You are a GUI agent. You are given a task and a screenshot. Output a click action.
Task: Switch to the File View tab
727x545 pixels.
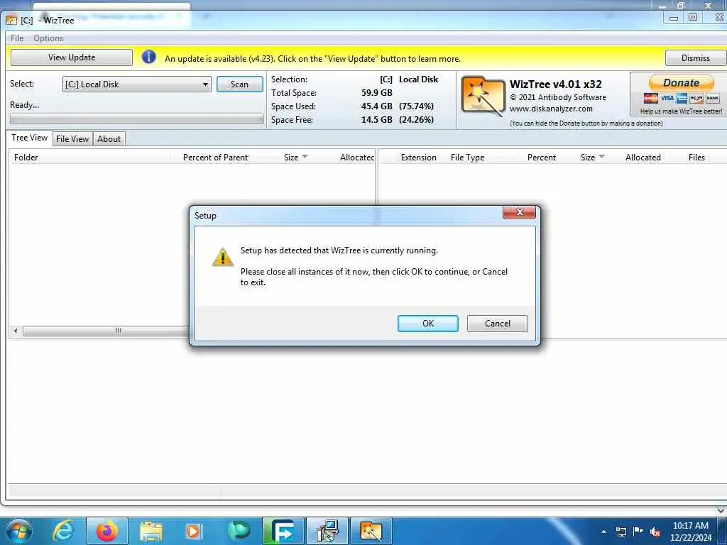coord(72,139)
